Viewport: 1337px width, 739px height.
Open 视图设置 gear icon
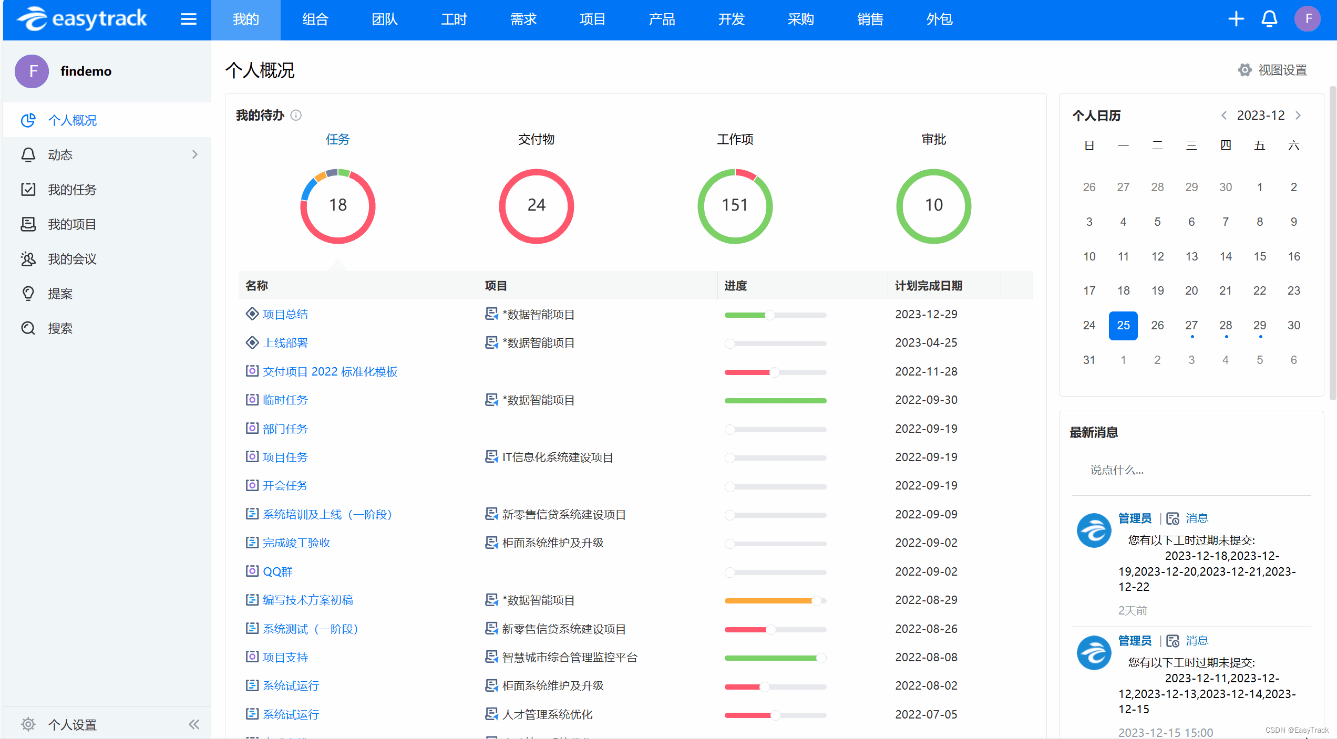tap(1245, 70)
